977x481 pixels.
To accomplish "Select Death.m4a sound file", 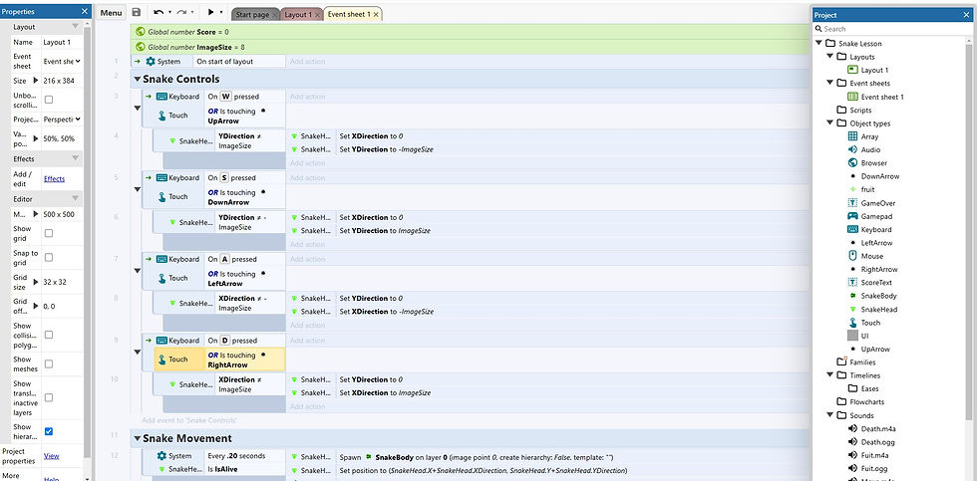I will 878,429.
